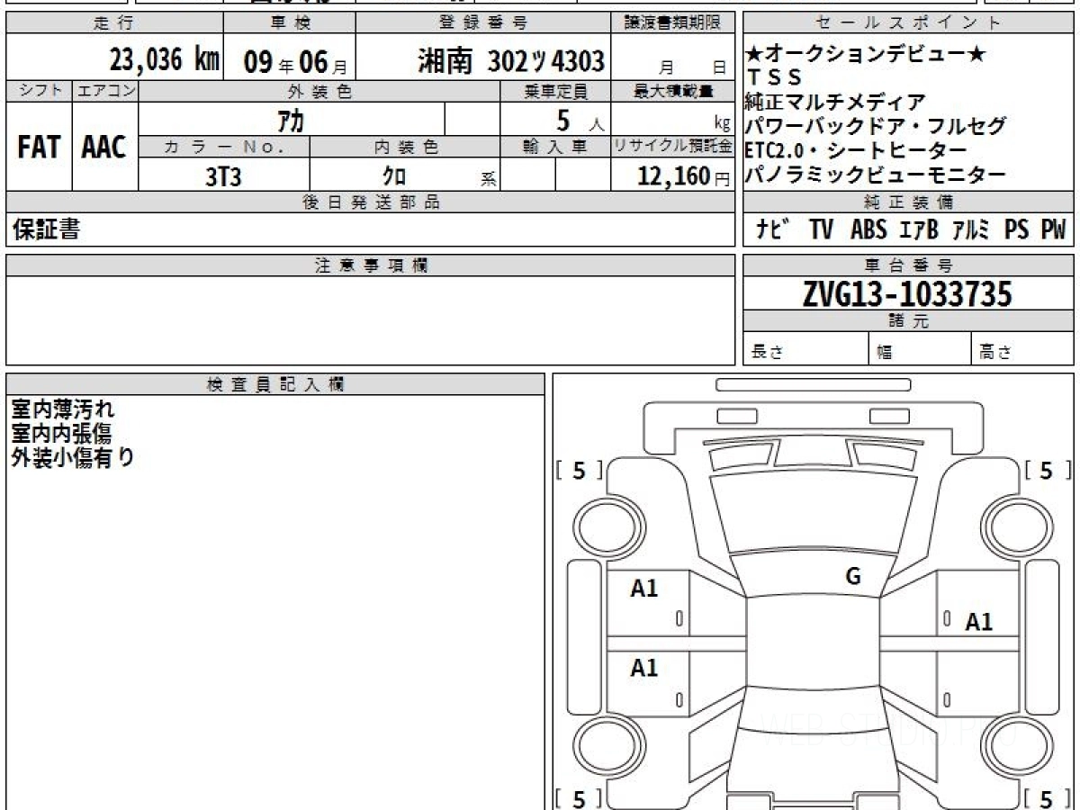Screen dimensions: 1080x810
Task: Select the inspector note 外装小傷有り
Action: [x=73, y=457]
